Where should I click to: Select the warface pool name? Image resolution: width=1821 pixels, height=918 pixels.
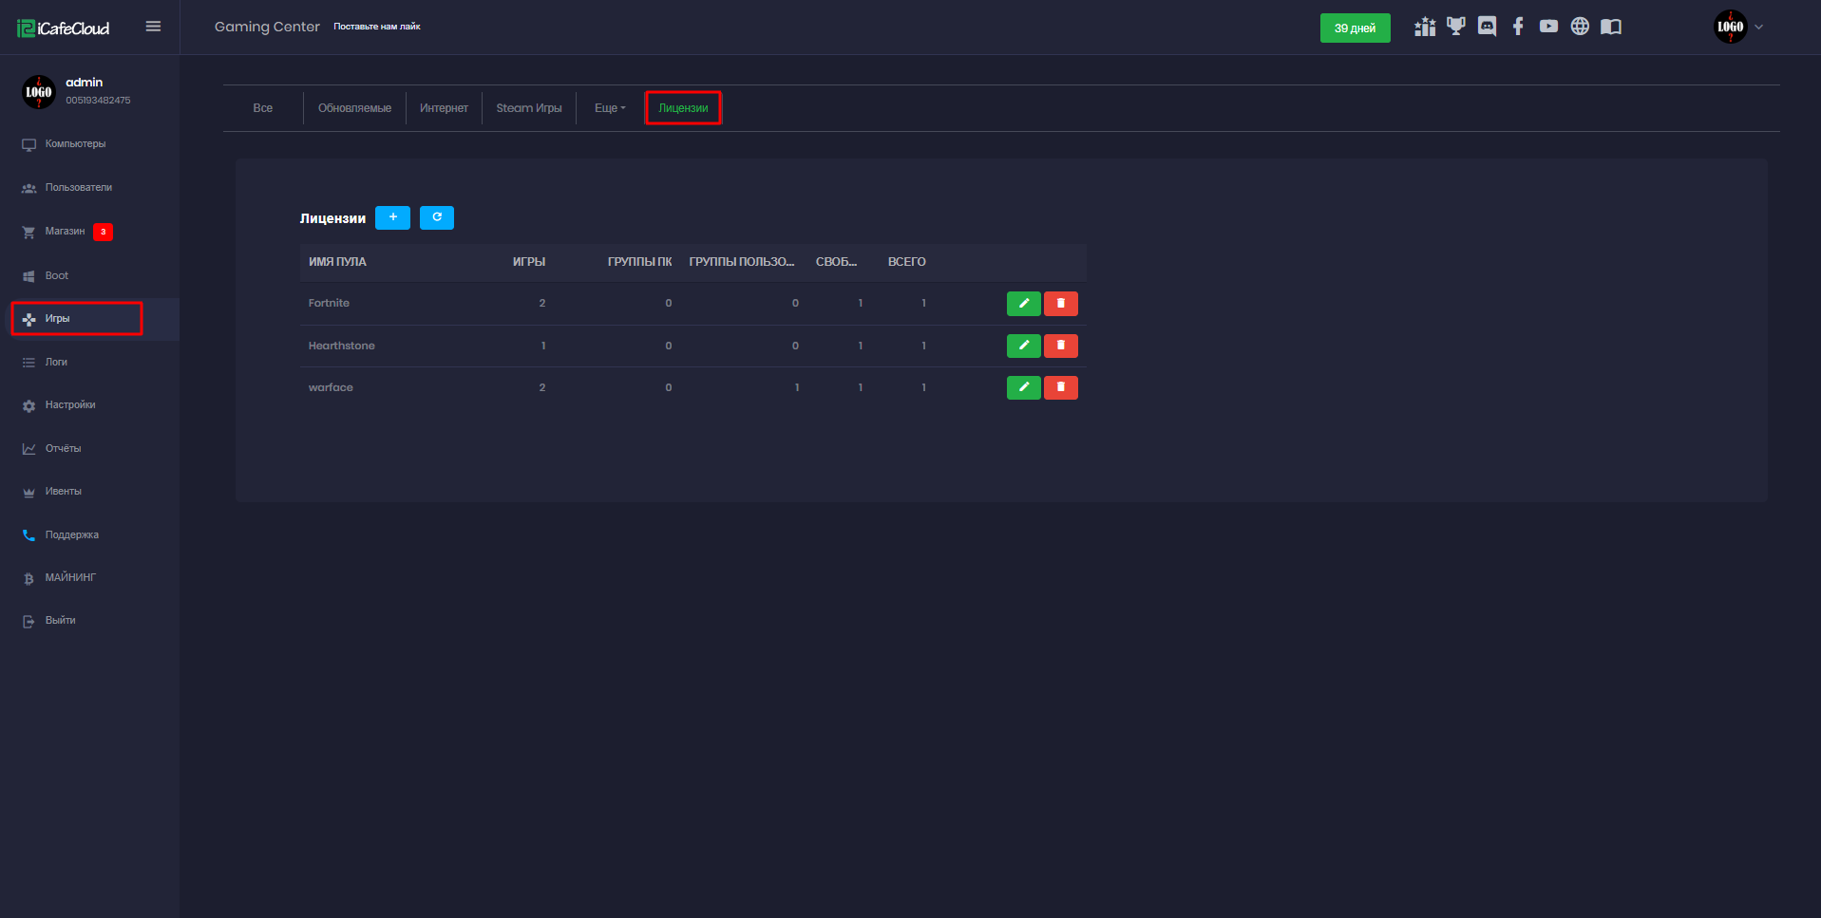[x=331, y=387]
